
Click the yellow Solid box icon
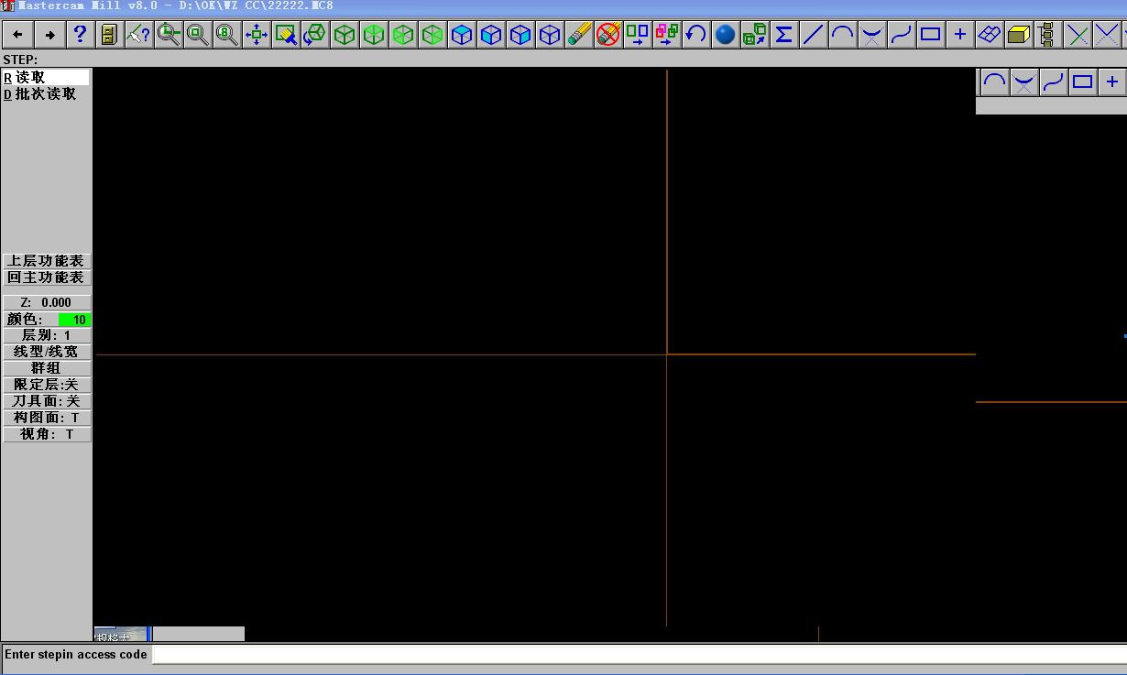pyautogui.click(x=1019, y=35)
